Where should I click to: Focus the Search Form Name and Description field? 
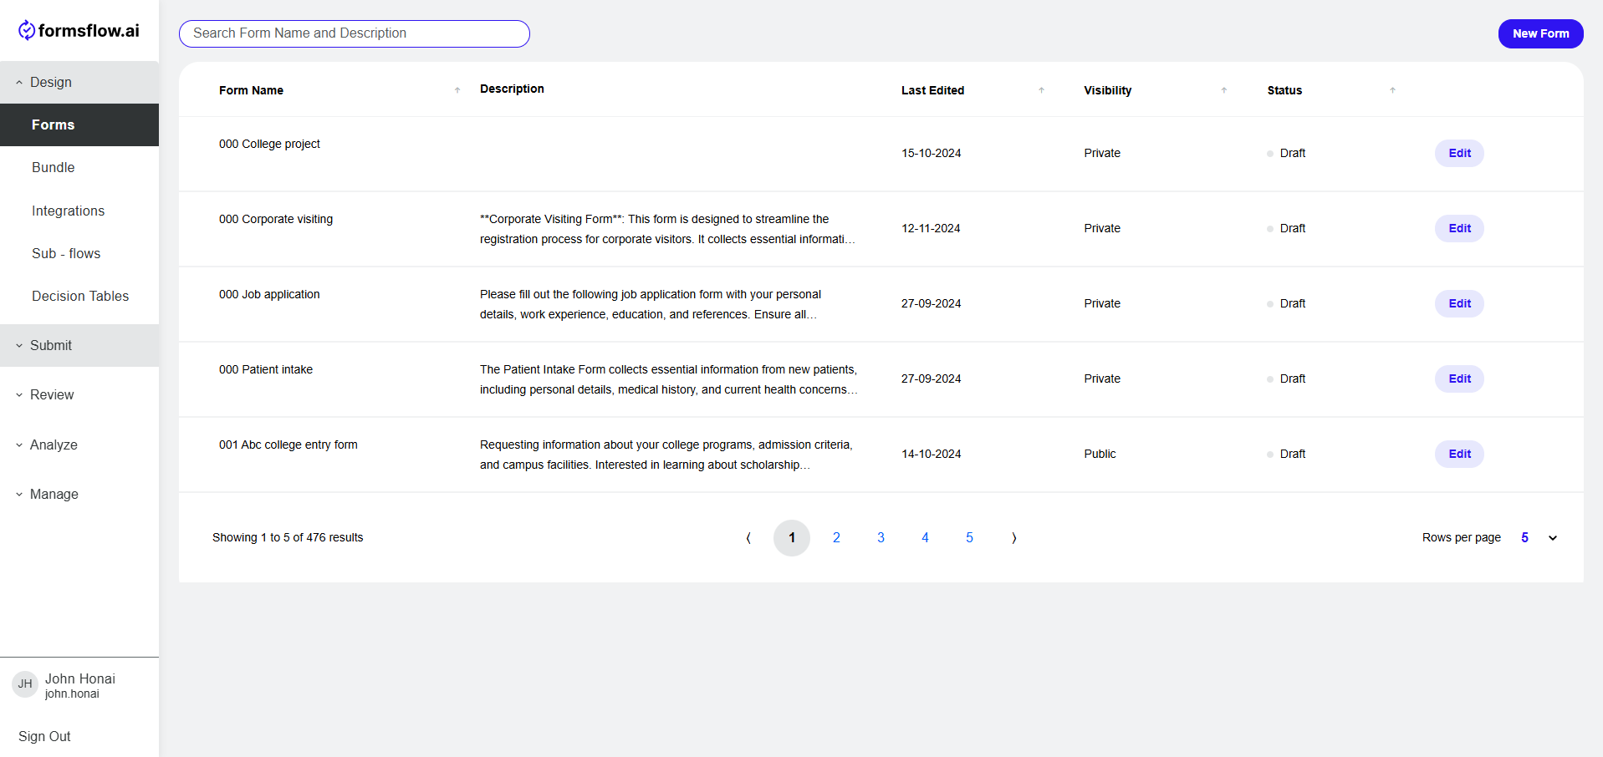click(355, 33)
